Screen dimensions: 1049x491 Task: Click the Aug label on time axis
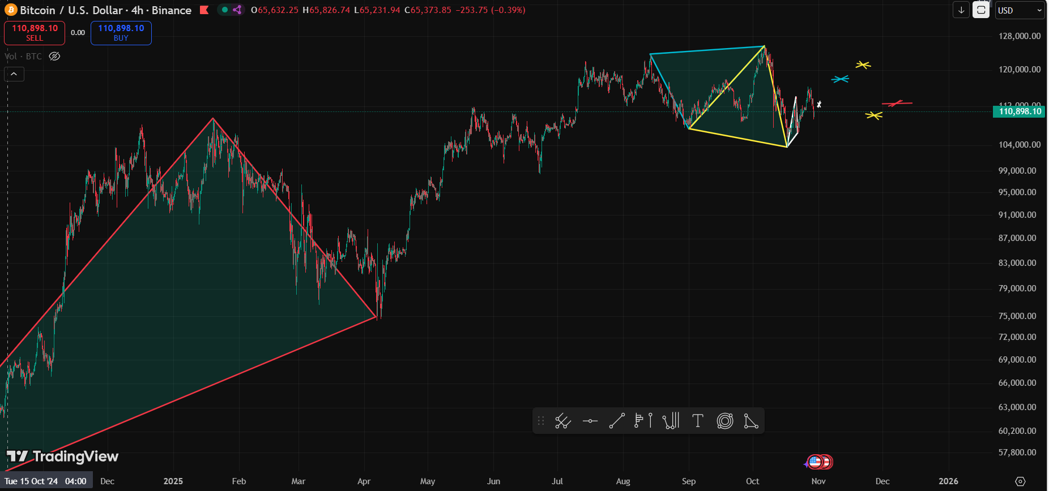coord(623,481)
